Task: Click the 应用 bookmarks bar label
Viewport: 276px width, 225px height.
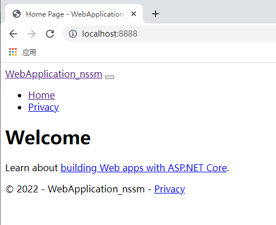Action: (x=29, y=52)
